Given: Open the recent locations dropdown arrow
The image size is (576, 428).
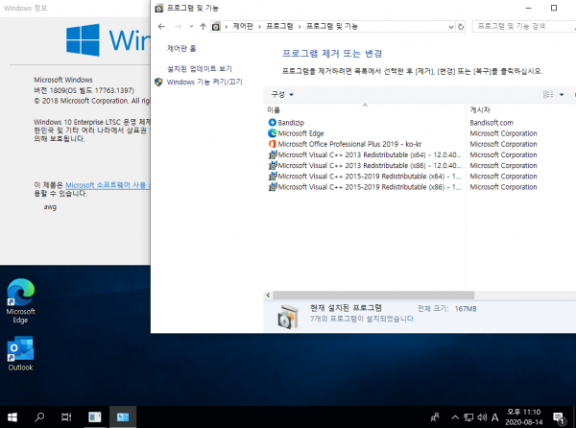Looking at the screenshot, I should 191,27.
